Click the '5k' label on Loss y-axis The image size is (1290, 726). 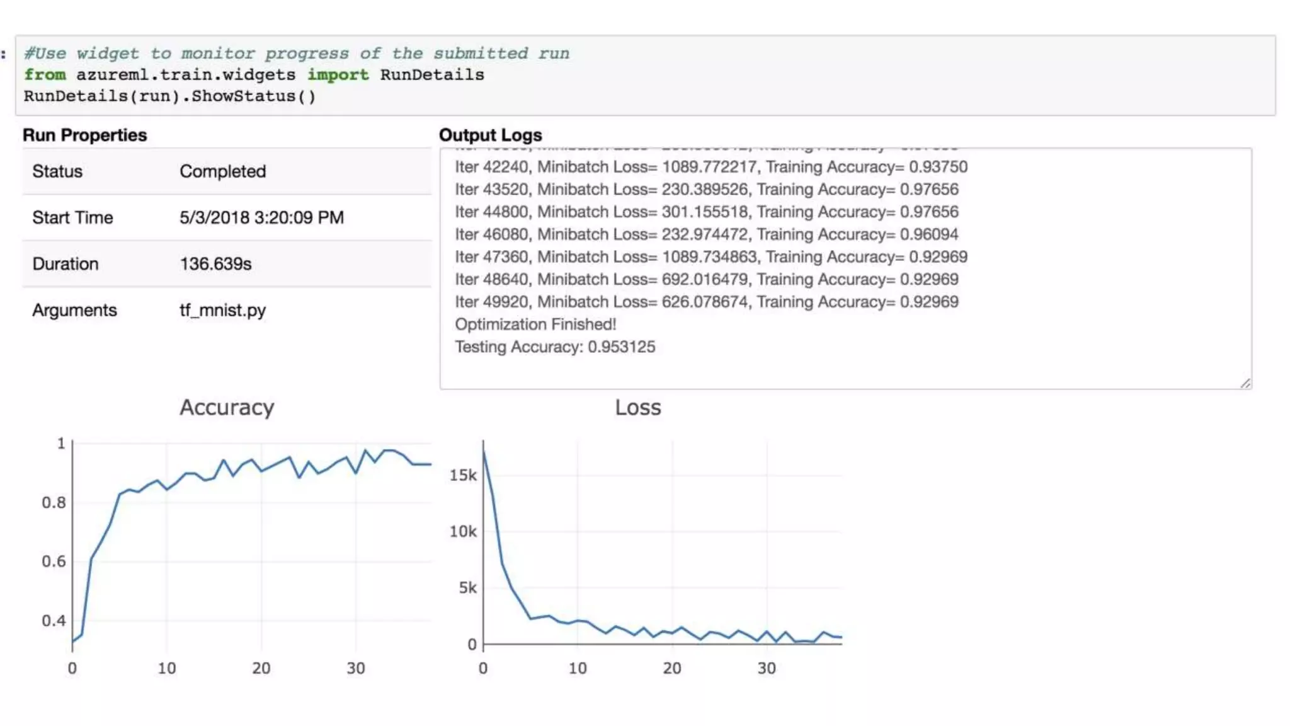(x=468, y=587)
